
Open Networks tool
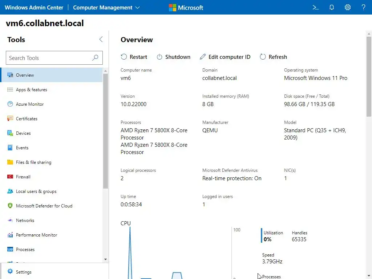[52, 220]
